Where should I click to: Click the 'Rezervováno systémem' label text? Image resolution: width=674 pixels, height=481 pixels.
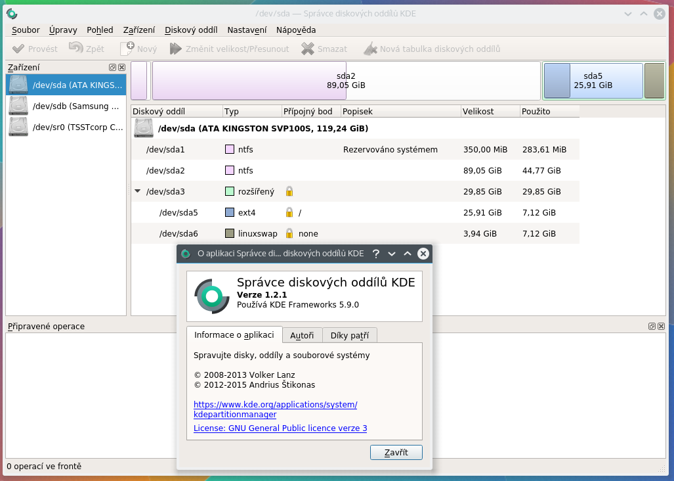(x=390, y=150)
